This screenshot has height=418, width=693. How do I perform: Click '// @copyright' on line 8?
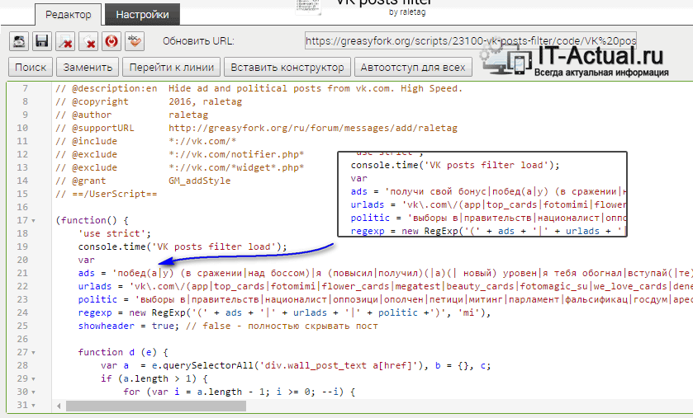pyautogui.click(x=92, y=101)
